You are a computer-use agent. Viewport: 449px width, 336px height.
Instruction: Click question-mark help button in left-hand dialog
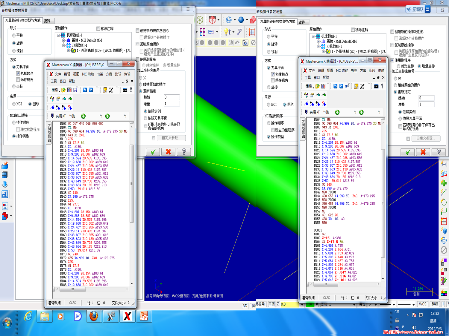pos(184,152)
